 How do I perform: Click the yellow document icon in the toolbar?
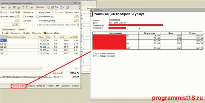pyautogui.click(x=23, y=7)
